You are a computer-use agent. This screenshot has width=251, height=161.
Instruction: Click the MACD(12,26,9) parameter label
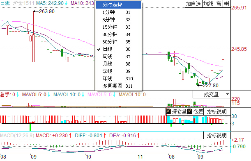(17, 136)
